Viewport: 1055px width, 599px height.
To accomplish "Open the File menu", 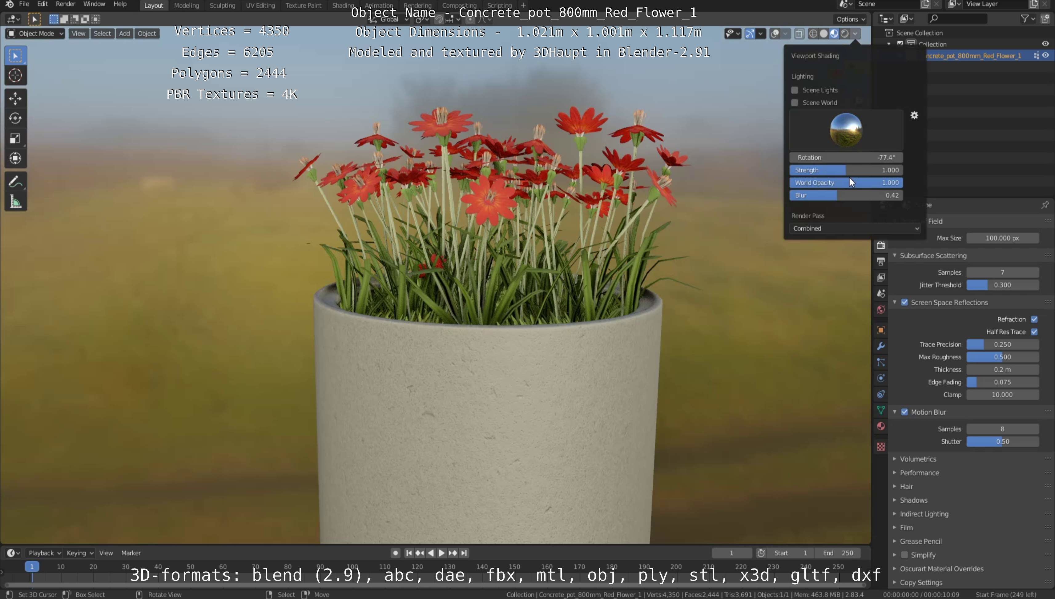I will tap(24, 4).
